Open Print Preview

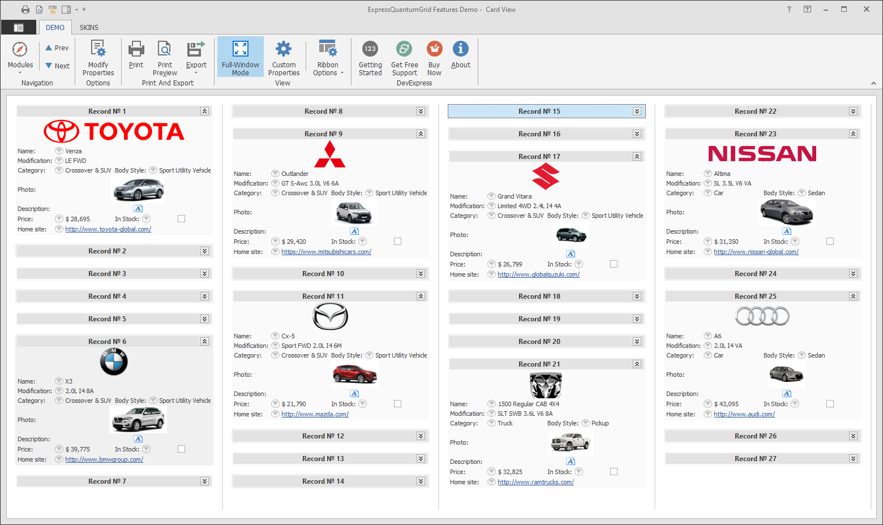point(165,58)
